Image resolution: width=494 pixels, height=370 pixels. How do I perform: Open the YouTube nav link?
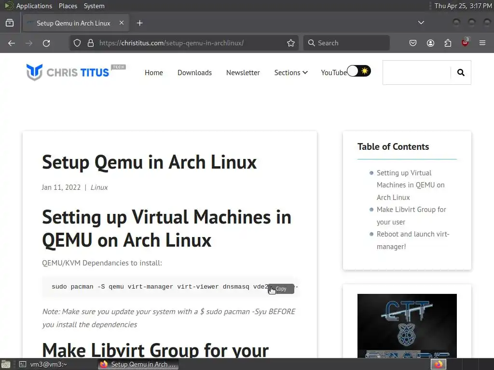[334, 73]
